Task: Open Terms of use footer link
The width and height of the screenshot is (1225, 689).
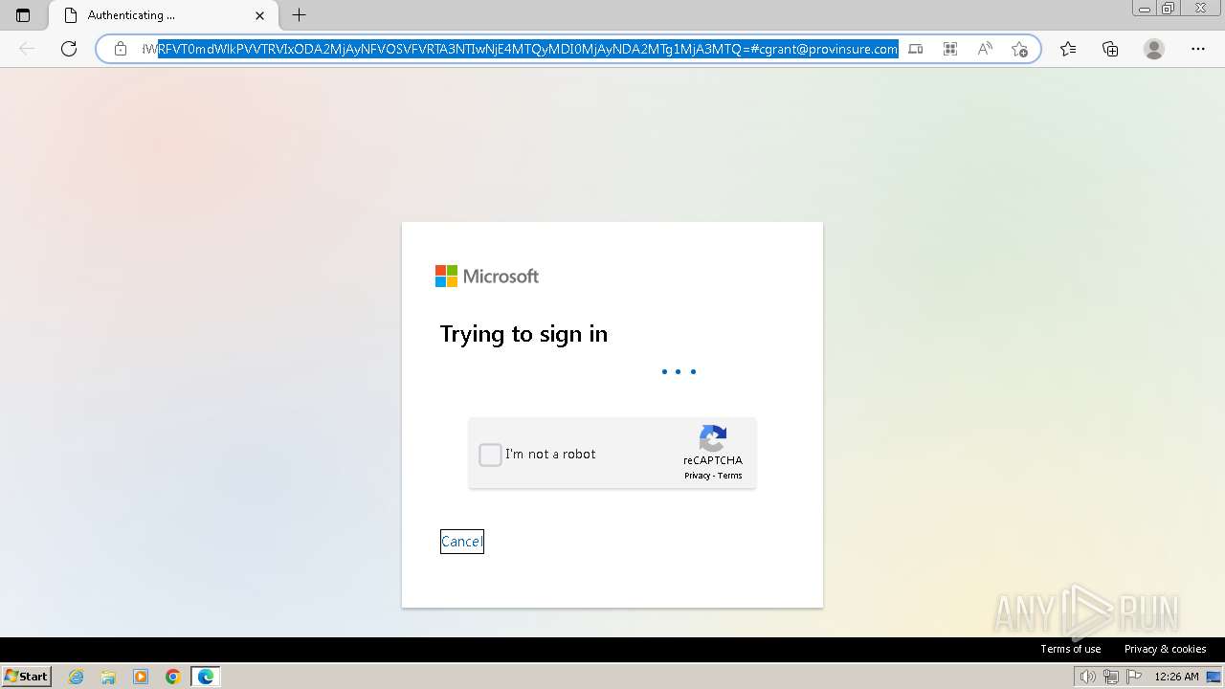Action: (1071, 649)
